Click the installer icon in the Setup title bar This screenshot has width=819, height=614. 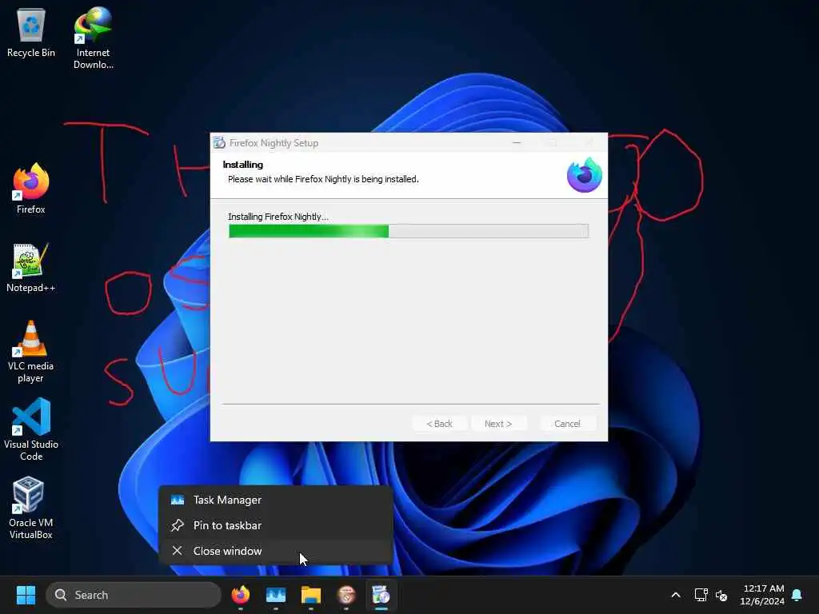[219, 142]
